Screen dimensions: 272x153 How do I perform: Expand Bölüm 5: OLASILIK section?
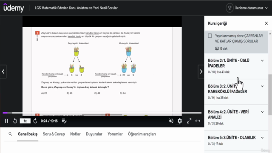click(236, 141)
